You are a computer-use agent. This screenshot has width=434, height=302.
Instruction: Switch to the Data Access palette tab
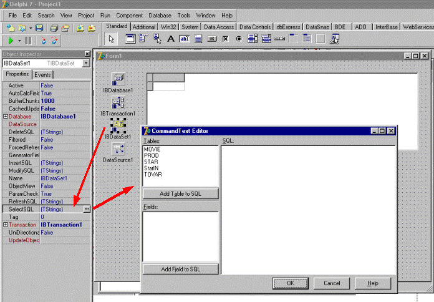(x=219, y=27)
